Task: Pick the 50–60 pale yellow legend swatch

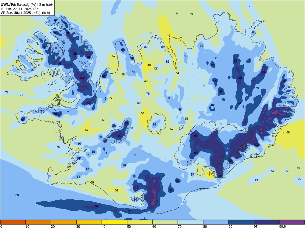Action: pyautogui.click(x=140, y=222)
